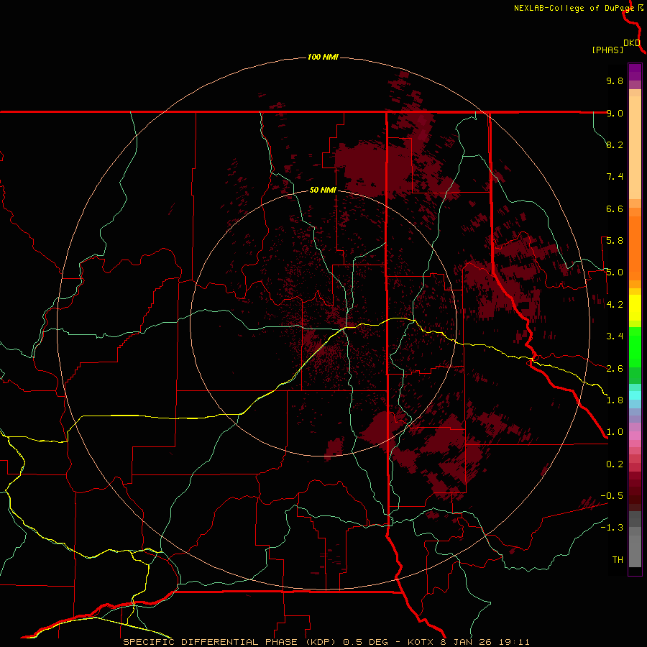Click the 4.2 value on the color scale
Image resolution: width=647 pixels, height=647 pixels.
[x=615, y=305]
